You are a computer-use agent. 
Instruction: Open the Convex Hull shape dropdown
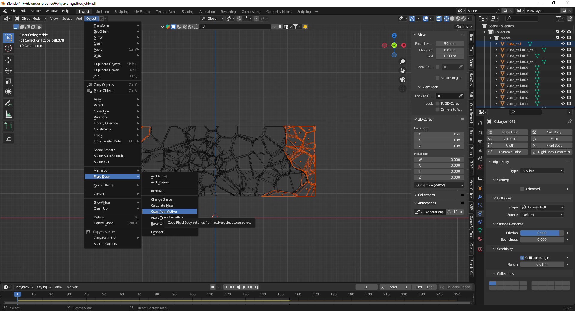pos(542,207)
